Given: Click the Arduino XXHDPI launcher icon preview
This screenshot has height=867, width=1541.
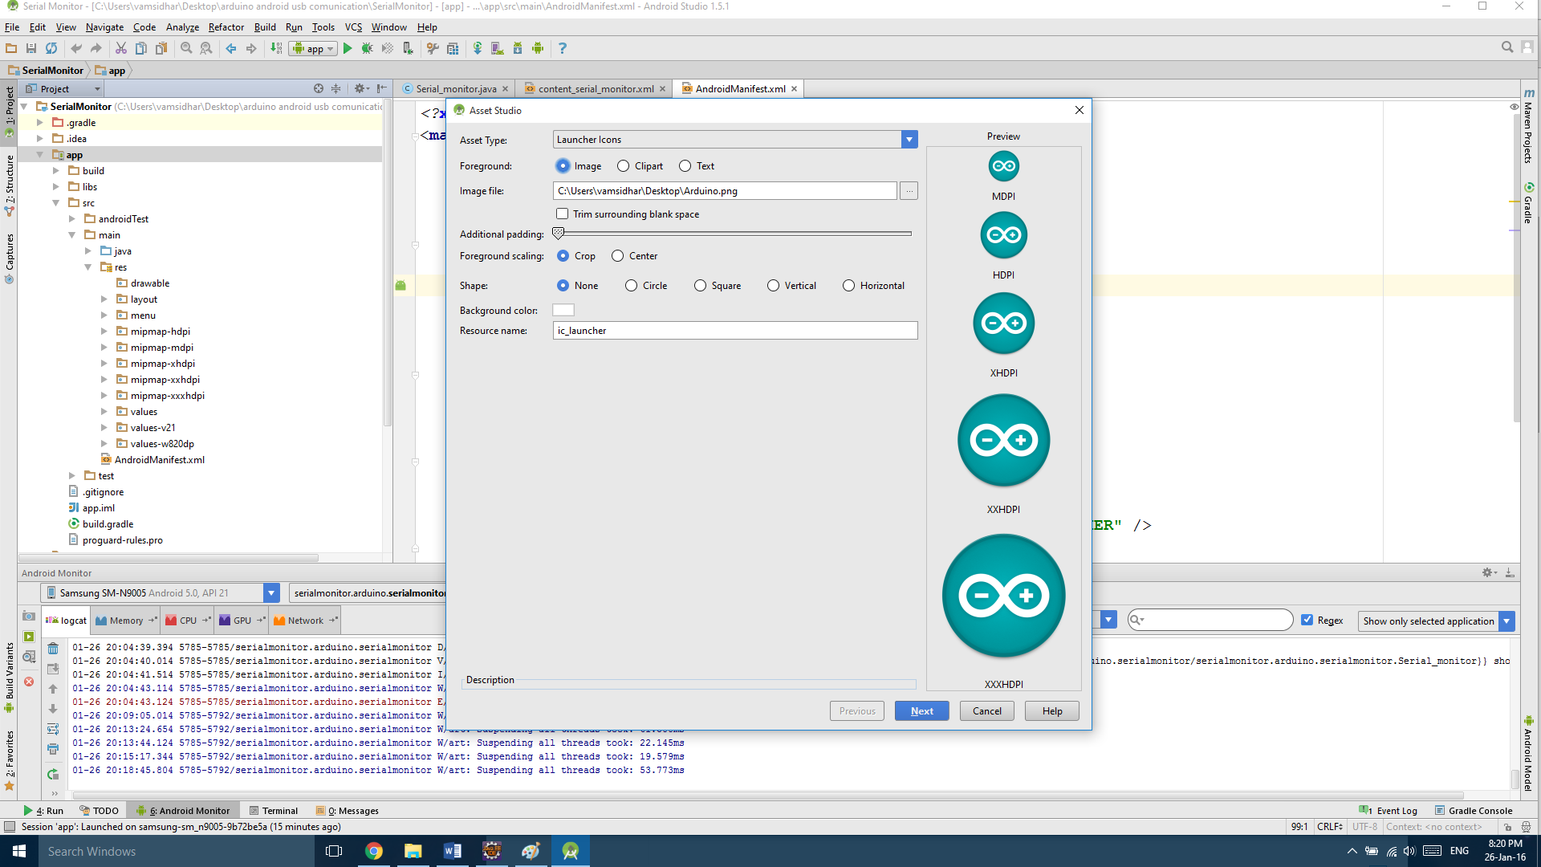Looking at the screenshot, I should pos(1002,441).
